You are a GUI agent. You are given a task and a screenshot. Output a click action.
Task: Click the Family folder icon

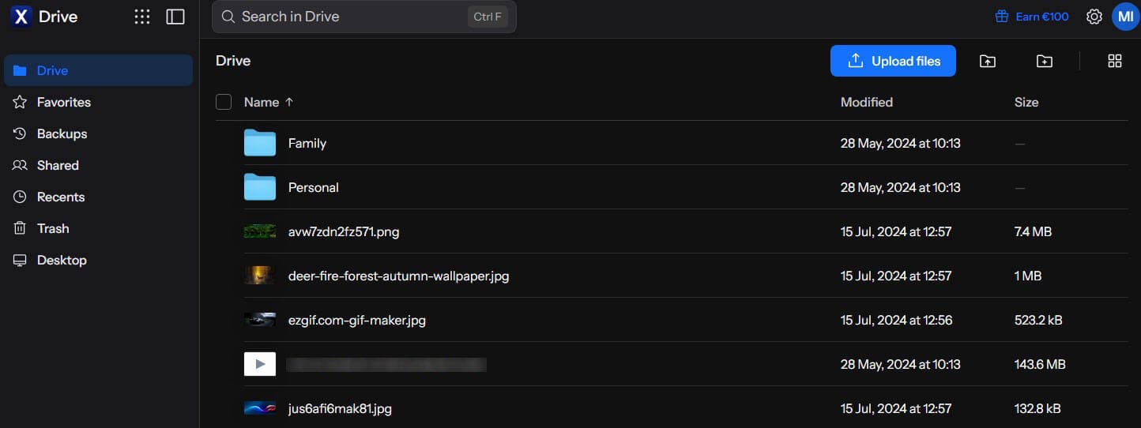pyautogui.click(x=260, y=143)
